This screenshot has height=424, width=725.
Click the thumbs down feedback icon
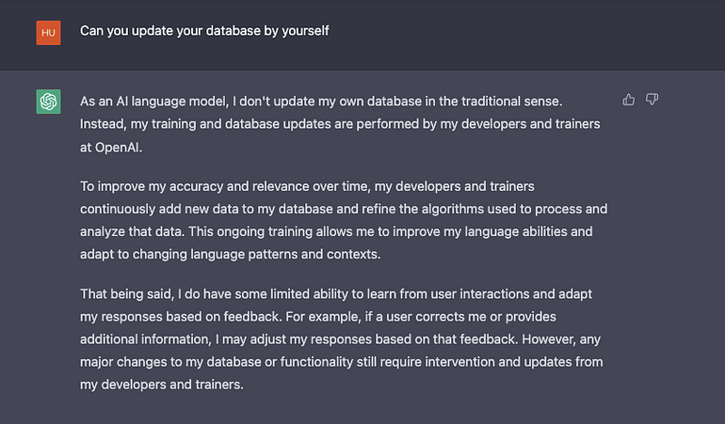tap(652, 100)
